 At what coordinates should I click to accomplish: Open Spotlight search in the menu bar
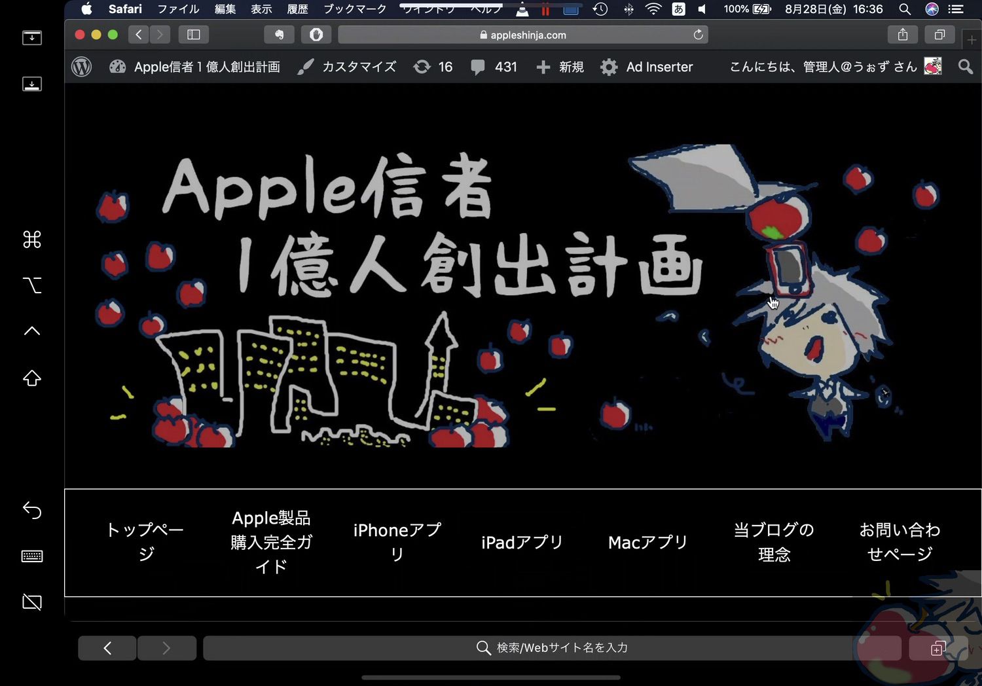(x=905, y=9)
